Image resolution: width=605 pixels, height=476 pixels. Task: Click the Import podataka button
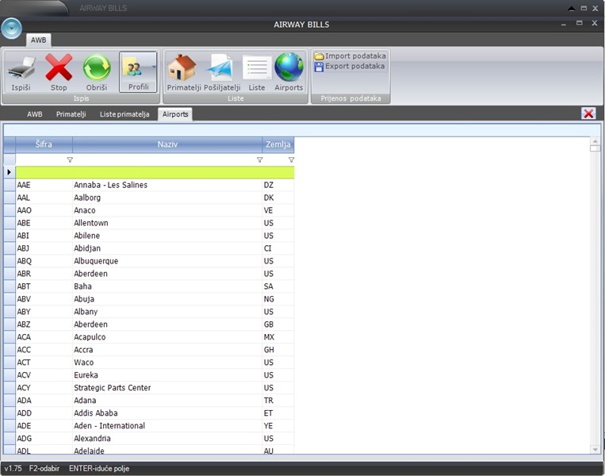pos(350,56)
